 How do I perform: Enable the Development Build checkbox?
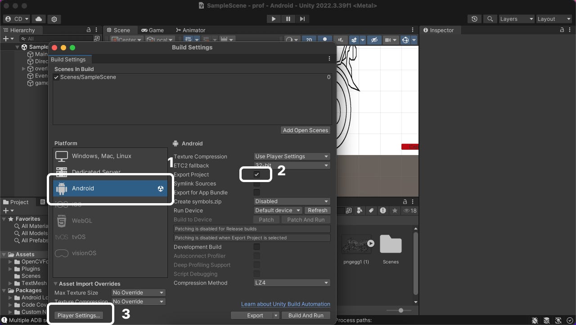click(256, 247)
